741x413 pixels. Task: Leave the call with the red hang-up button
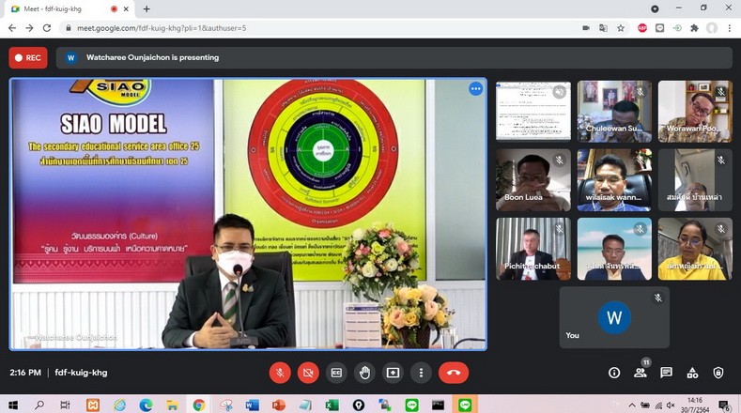coord(454,373)
